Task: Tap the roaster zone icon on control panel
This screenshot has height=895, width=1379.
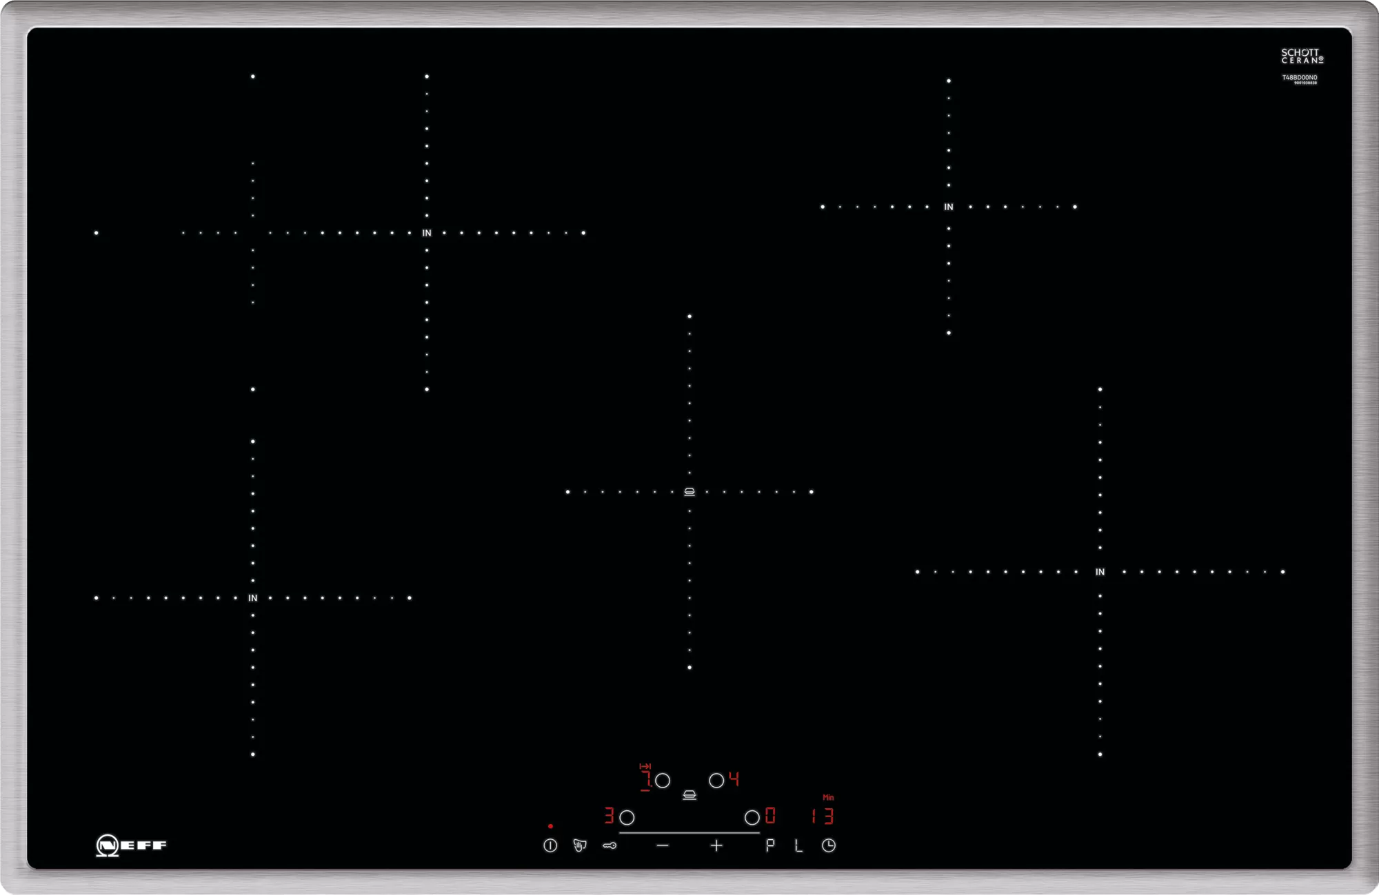Action: tap(689, 795)
